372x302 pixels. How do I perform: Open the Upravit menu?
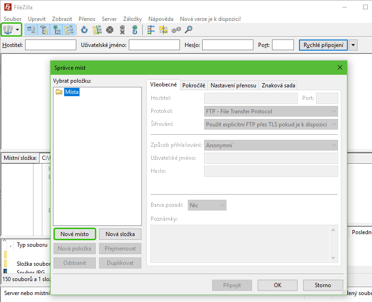pos(37,19)
